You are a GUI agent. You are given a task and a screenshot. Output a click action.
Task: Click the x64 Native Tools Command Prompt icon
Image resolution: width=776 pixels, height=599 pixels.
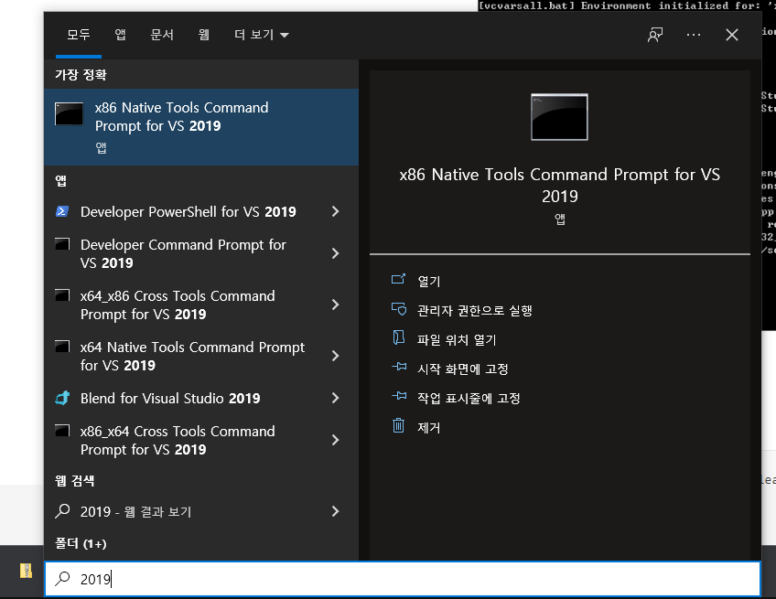click(x=62, y=347)
